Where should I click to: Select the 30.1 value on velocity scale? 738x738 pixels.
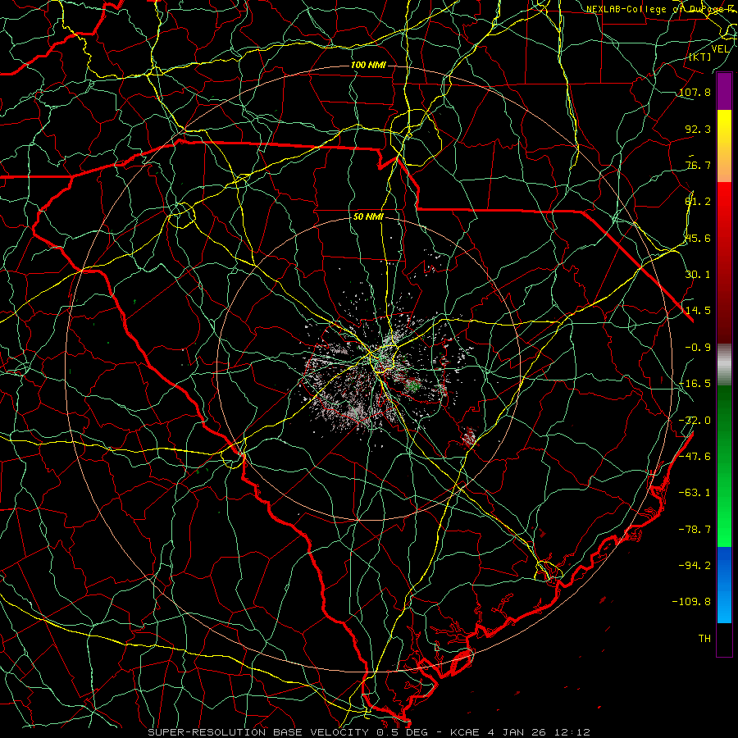pos(698,274)
